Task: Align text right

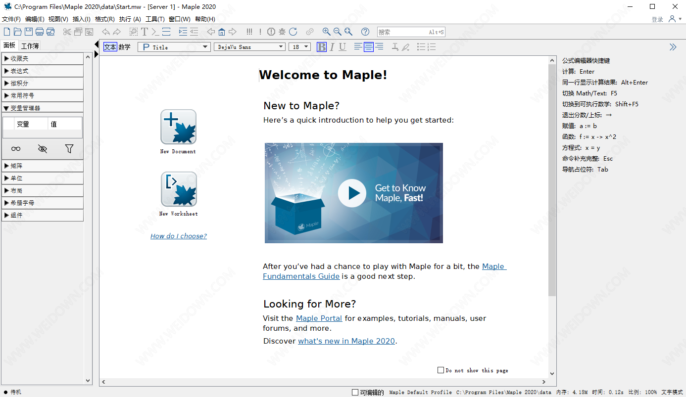Action: coord(379,47)
